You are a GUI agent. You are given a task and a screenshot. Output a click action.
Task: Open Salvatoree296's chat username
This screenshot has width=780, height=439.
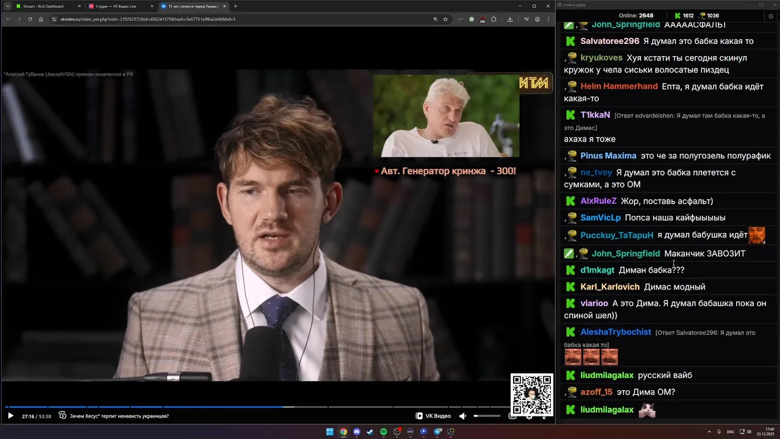point(610,41)
